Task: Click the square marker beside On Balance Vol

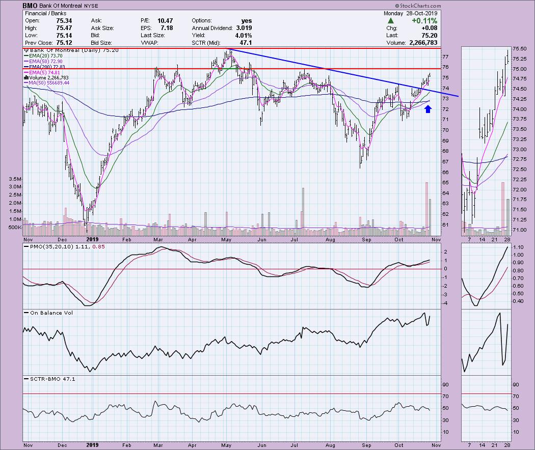Action: coord(26,313)
